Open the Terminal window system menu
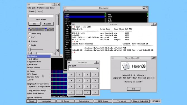 tap(73, 25)
